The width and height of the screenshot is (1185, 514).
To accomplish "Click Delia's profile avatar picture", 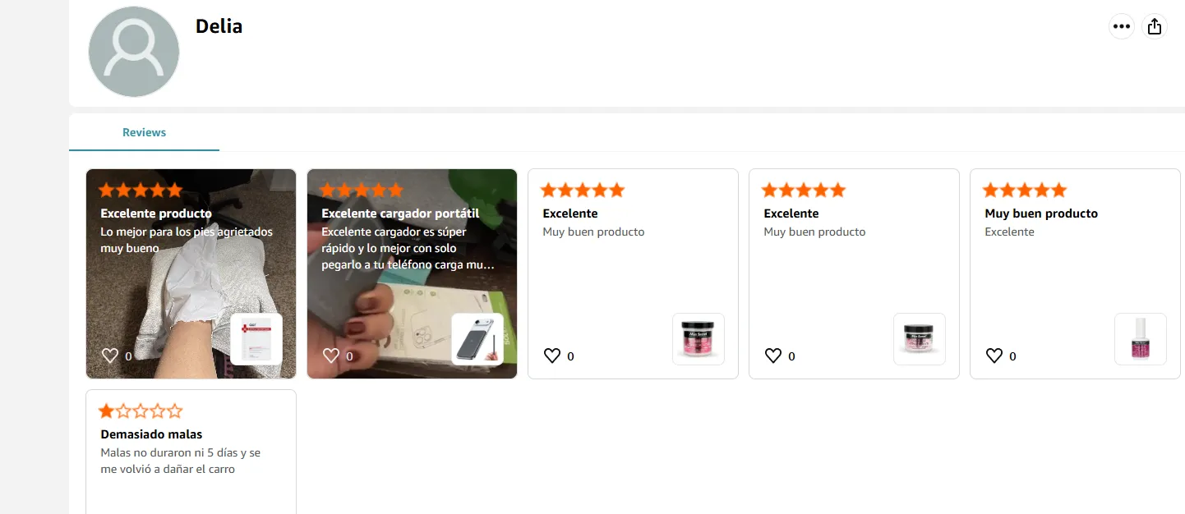I will [134, 52].
